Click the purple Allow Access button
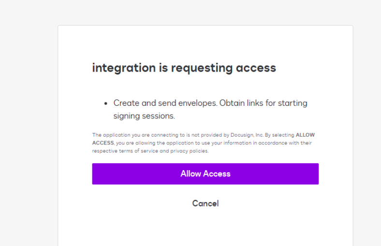The width and height of the screenshot is (381, 246). coord(205,174)
